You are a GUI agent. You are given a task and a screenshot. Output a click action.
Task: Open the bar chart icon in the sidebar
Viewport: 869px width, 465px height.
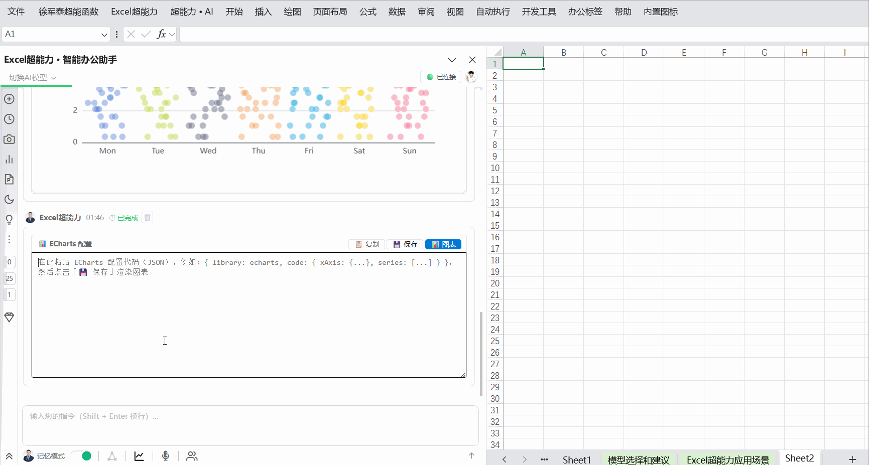pyautogui.click(x=9, y=159)
